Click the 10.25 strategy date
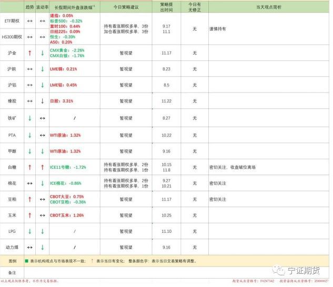The width and height of the screenshot is (333, 287). tap(166, 216)
